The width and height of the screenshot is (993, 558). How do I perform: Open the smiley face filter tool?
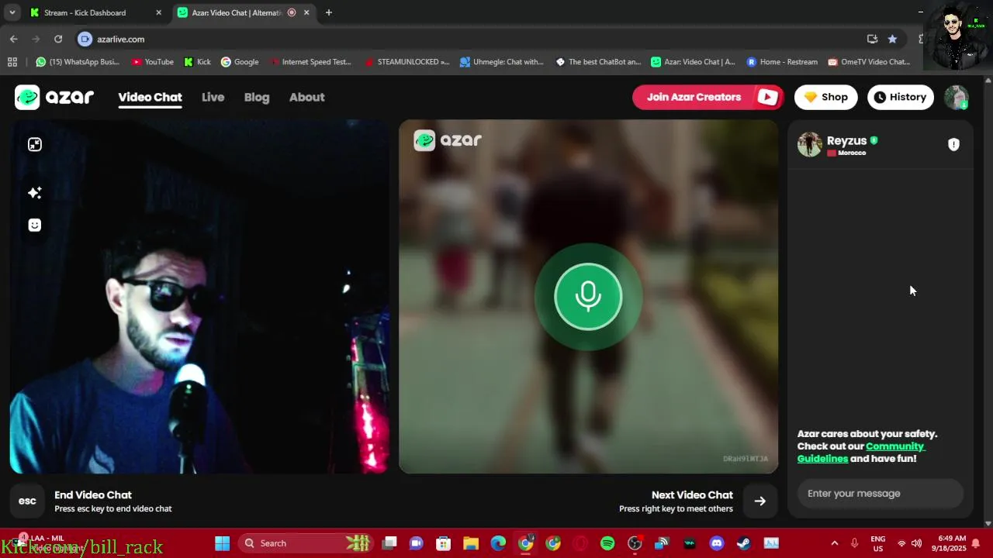click(35, 225)
